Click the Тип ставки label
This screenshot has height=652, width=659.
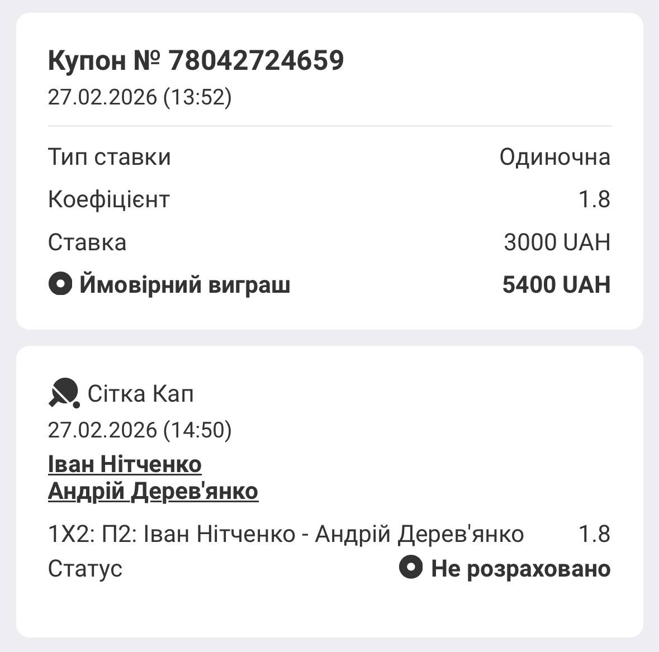(x=110, y=157)
